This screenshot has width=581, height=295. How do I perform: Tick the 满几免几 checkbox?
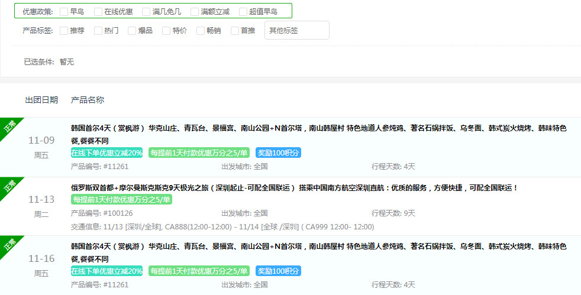pyautogui.click(x=146, y=12)
